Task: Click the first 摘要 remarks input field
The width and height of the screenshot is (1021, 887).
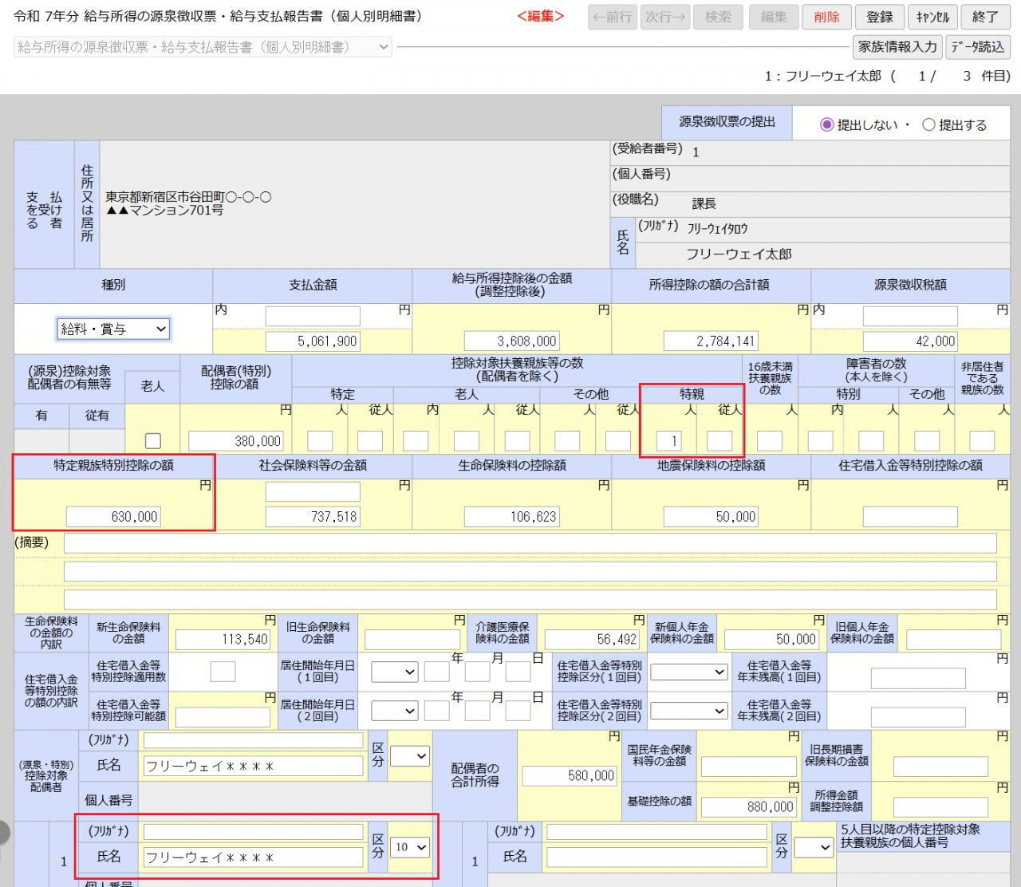Action: click(526, 543)
